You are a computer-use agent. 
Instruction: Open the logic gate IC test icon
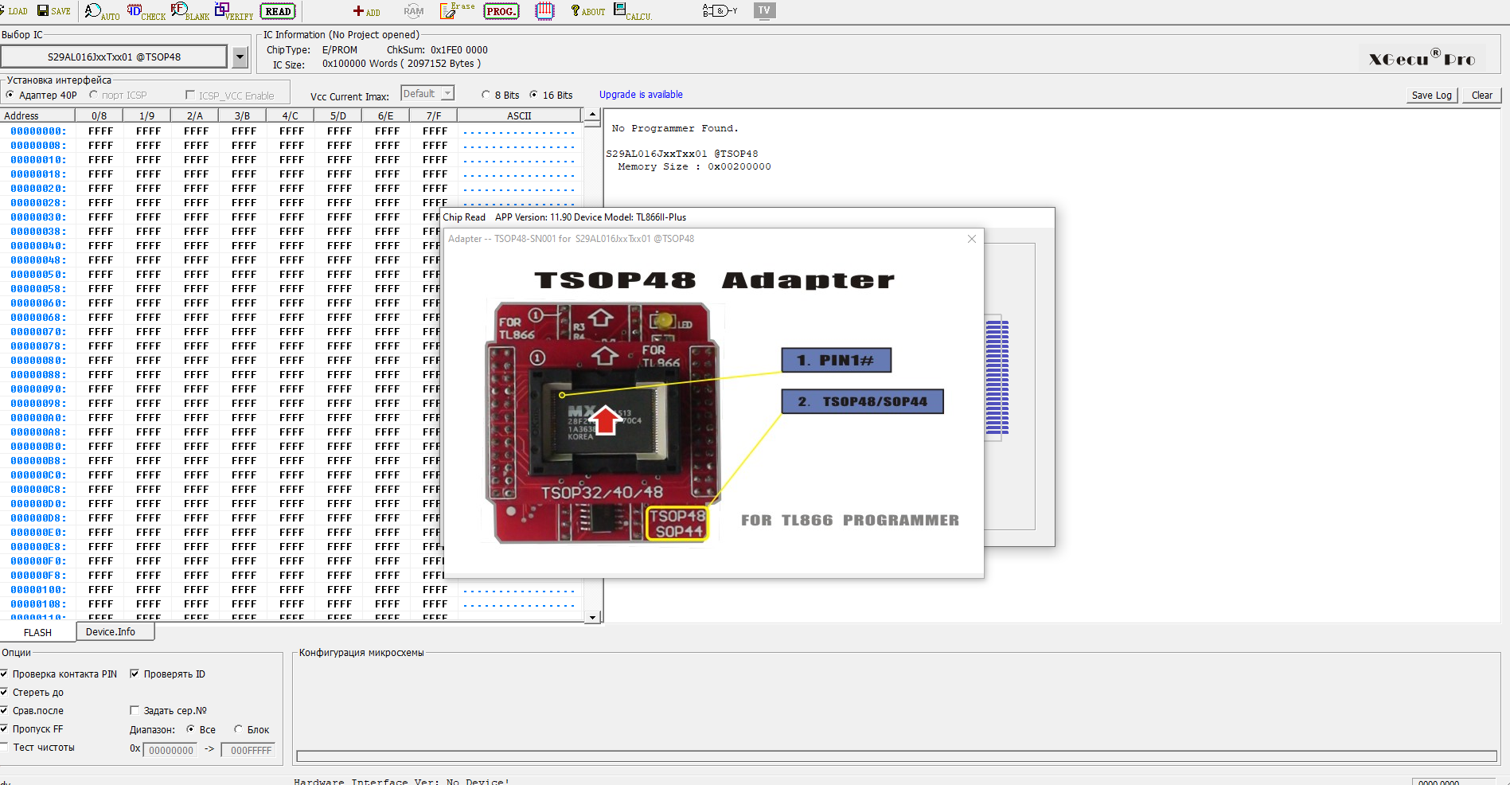[x=720, y=11]
